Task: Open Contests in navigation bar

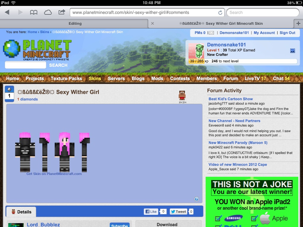Action: [180, 79]
